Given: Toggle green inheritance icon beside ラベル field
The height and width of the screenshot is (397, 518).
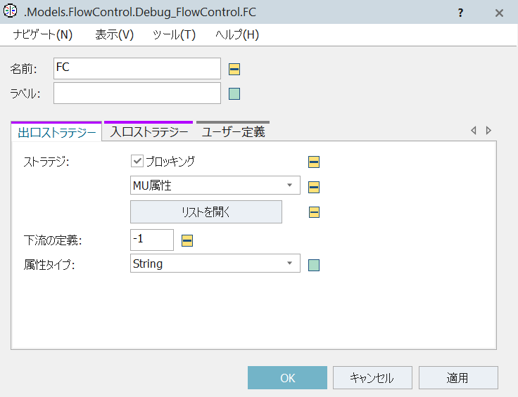Looking at the screenshot, I should point(234,93).
